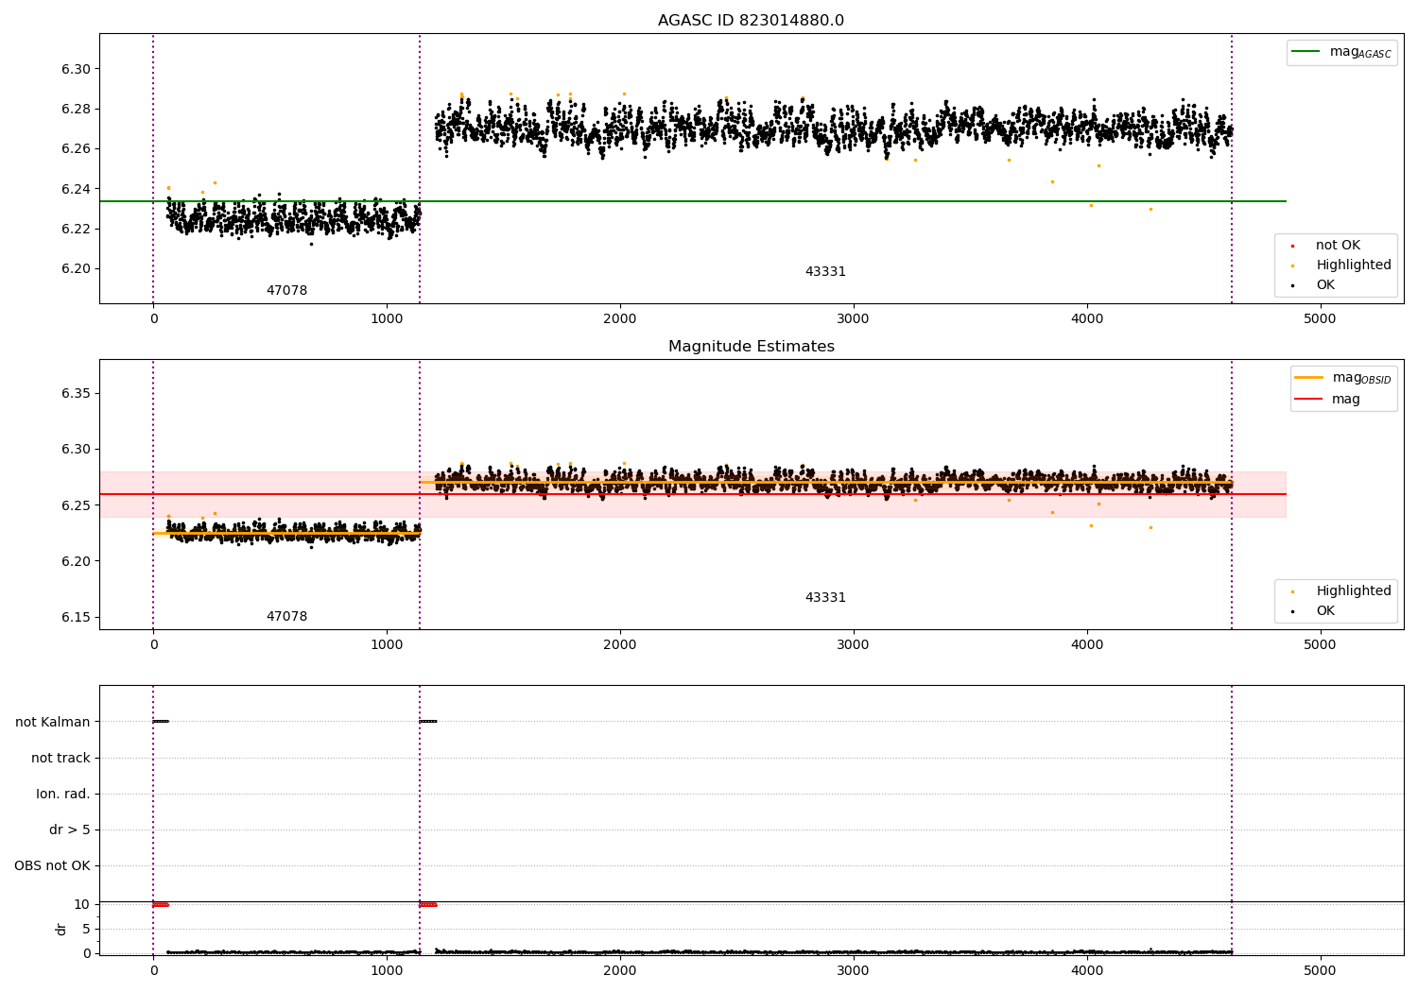Screen dimensions: 1418x992
Task: Click the 2000 x-axis tick of middle plot
Action: (620, 645)
